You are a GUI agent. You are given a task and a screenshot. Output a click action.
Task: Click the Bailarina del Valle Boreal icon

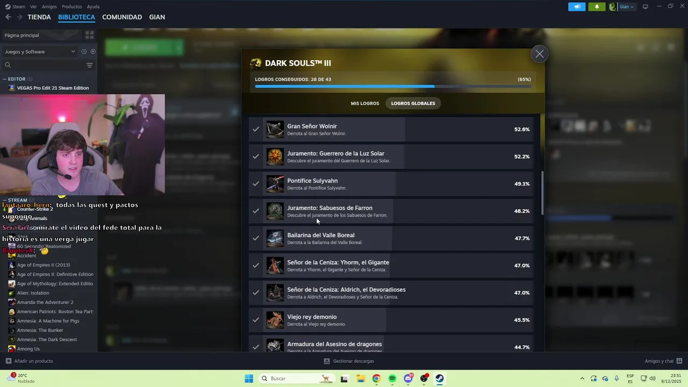(x=275, y=238)
